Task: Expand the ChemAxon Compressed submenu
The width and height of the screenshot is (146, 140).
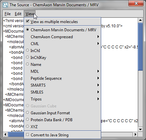Action: (62, 37)
